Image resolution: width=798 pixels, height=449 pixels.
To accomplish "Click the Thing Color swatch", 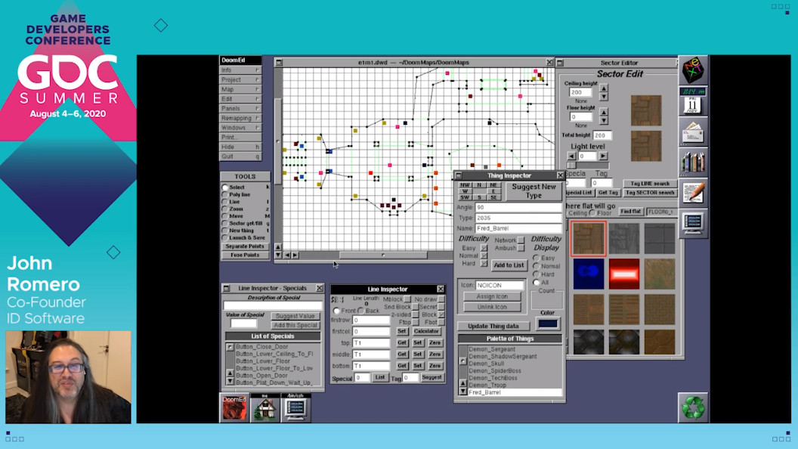I will 548,324.
